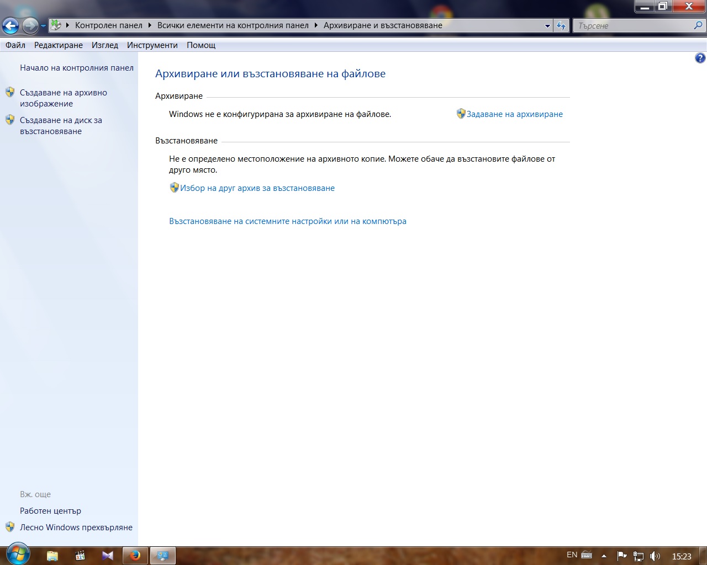707x565 pixels.
Task: Click the EN language indicator
Action: 572,555
